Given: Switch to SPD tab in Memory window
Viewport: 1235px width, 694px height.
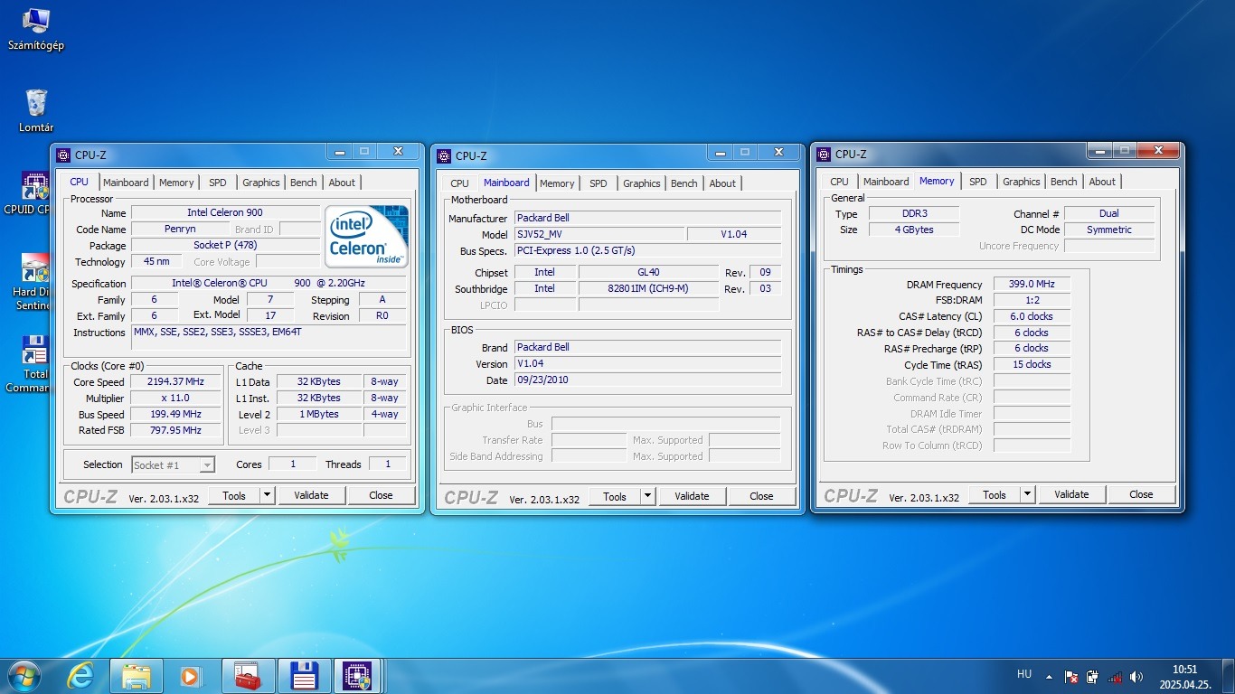Looking at the screenshot, I should [x=978, y=182].
